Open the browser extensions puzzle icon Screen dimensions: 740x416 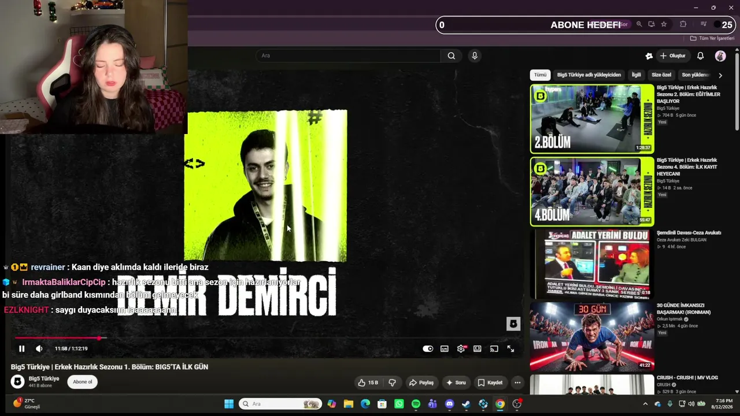point(683,24)
